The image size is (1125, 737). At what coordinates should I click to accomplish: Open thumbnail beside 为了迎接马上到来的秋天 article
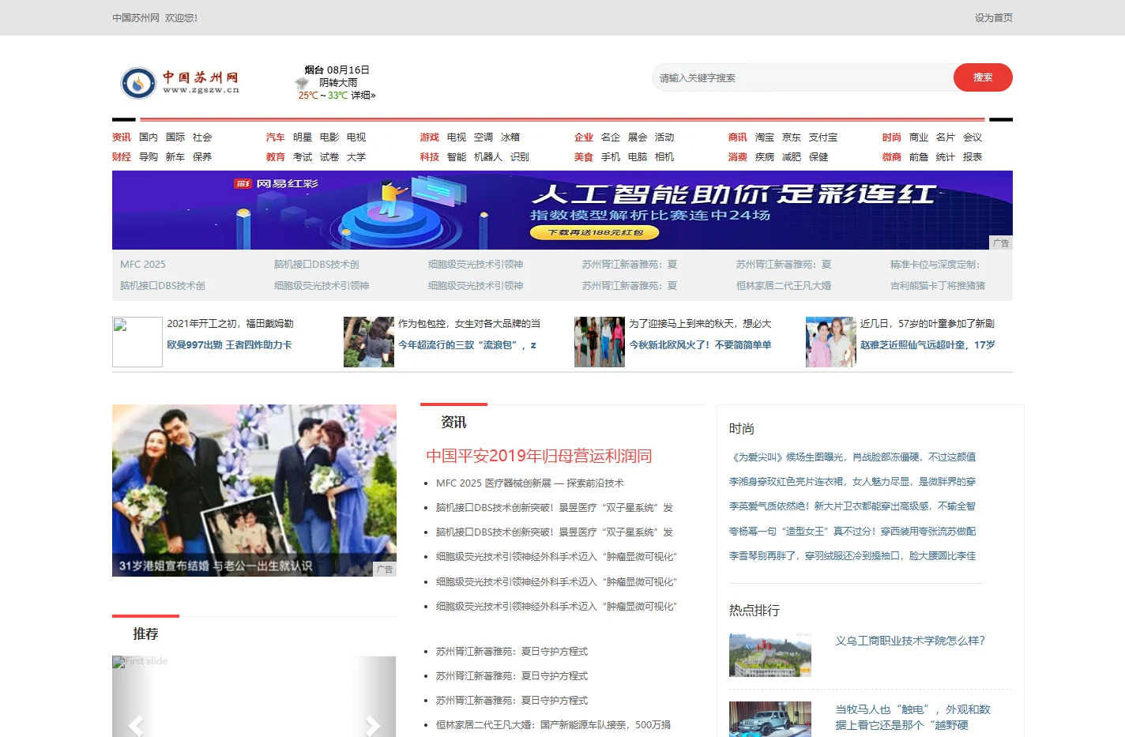click(x=599, y=341)
